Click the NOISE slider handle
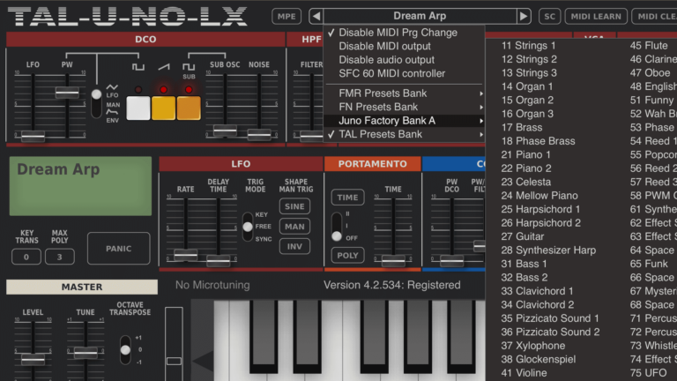677x381 pixels. pyautogui.click(x=259, y=134)
